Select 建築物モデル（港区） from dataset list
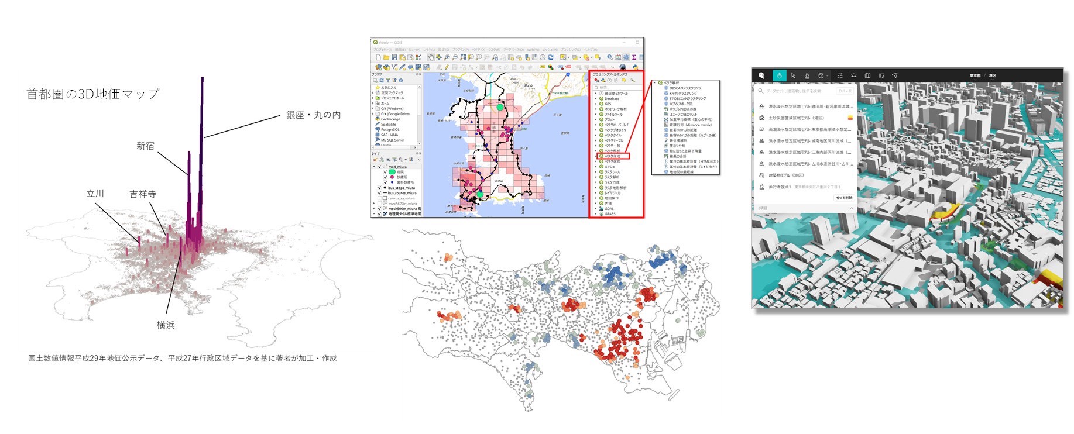This screenshot has width=1074, height=434. [x=785, y=175]
